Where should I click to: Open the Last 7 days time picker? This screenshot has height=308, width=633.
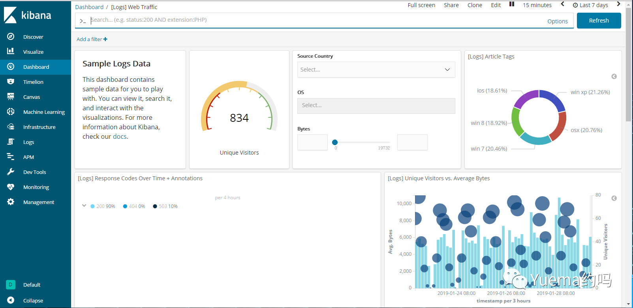(x=590, y=5)
